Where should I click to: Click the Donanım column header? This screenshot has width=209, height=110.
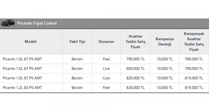(x=106, y=42)
